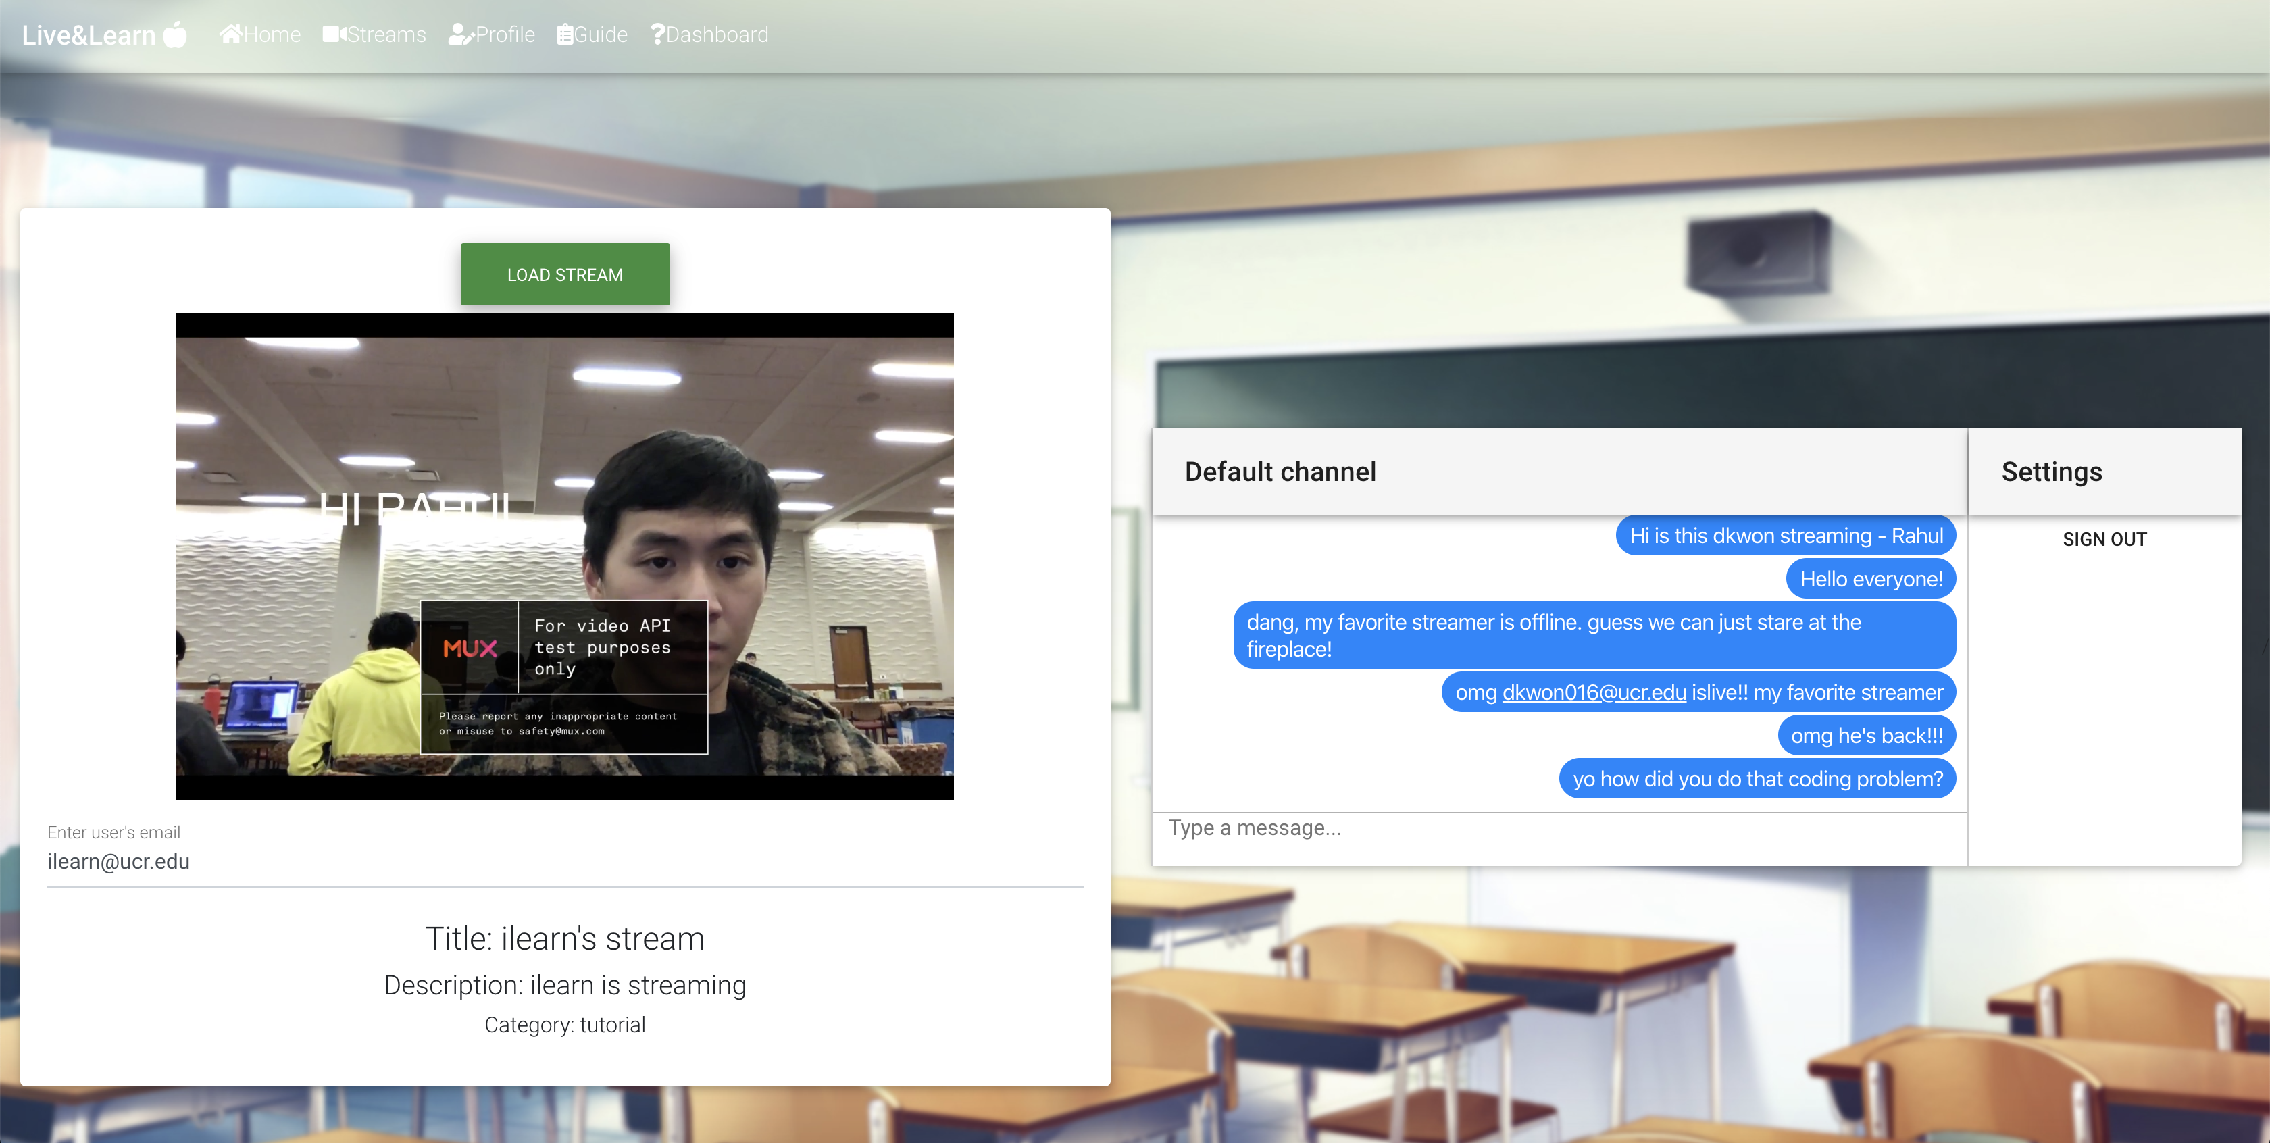
Task: Select the "Hello everyone!" chat bubble
Action: pos(1870,579)
